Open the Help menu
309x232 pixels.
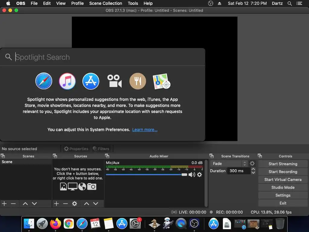pyautogui.click(x=148, y=3)
